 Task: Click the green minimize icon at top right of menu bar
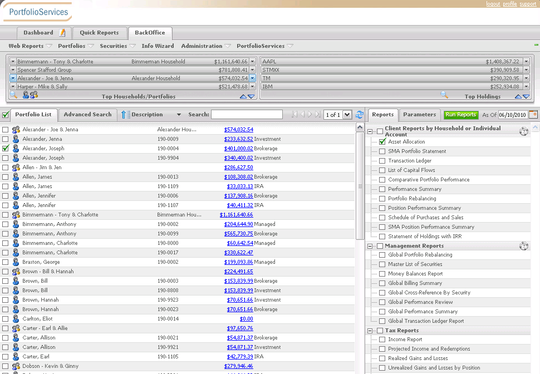pos(536,45)
